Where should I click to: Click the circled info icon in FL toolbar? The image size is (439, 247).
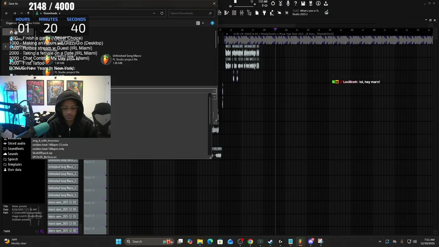pyautogui.click(x=318, y=3)
